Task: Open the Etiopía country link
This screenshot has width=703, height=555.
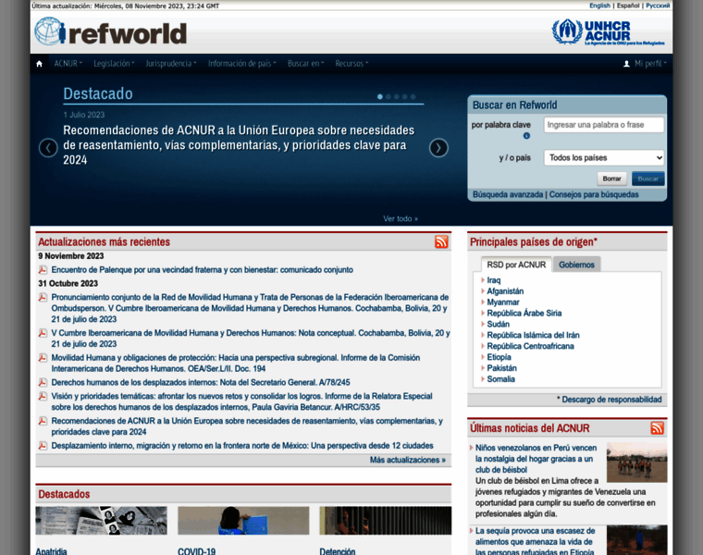Action: [x=499, y=357]
